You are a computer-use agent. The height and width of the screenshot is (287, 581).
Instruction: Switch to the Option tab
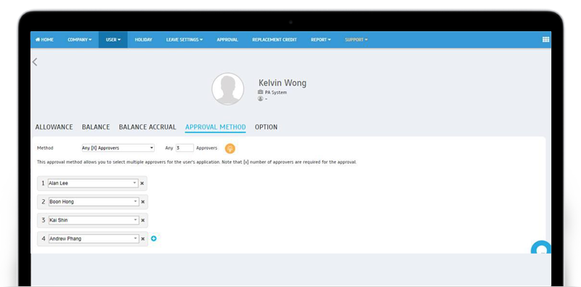[x=266, y=127]
